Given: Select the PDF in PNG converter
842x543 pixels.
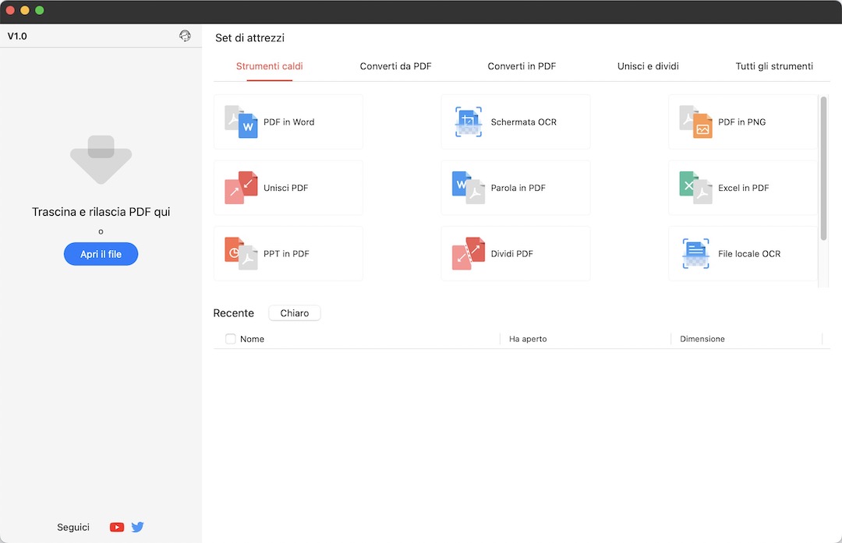Looking at the screenshot, I should (741, 122).
